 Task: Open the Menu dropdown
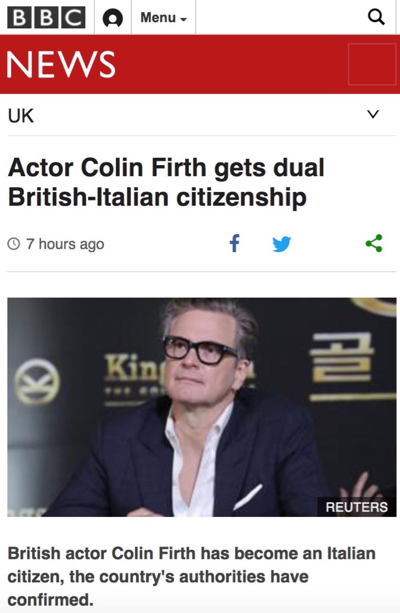[164, 18]
